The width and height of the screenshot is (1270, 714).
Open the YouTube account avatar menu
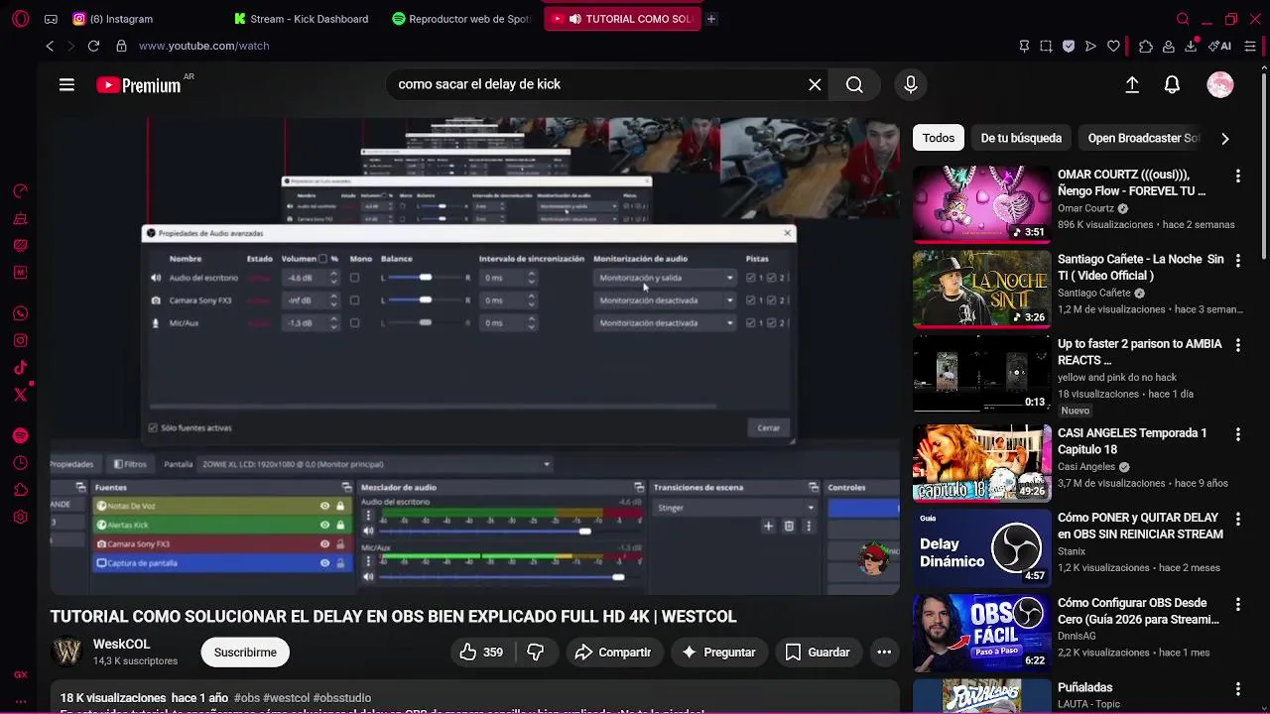tap(1219, 85)
